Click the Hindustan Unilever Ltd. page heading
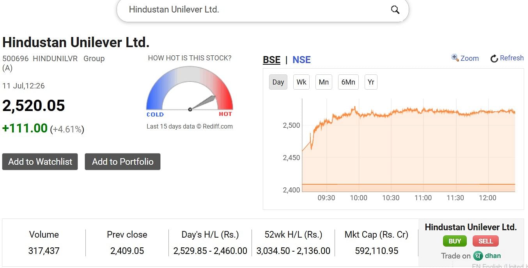The width and height of the screenshot is (528, 268). pos(76,42)
